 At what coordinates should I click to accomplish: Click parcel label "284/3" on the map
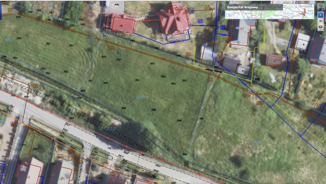(141, 97)
